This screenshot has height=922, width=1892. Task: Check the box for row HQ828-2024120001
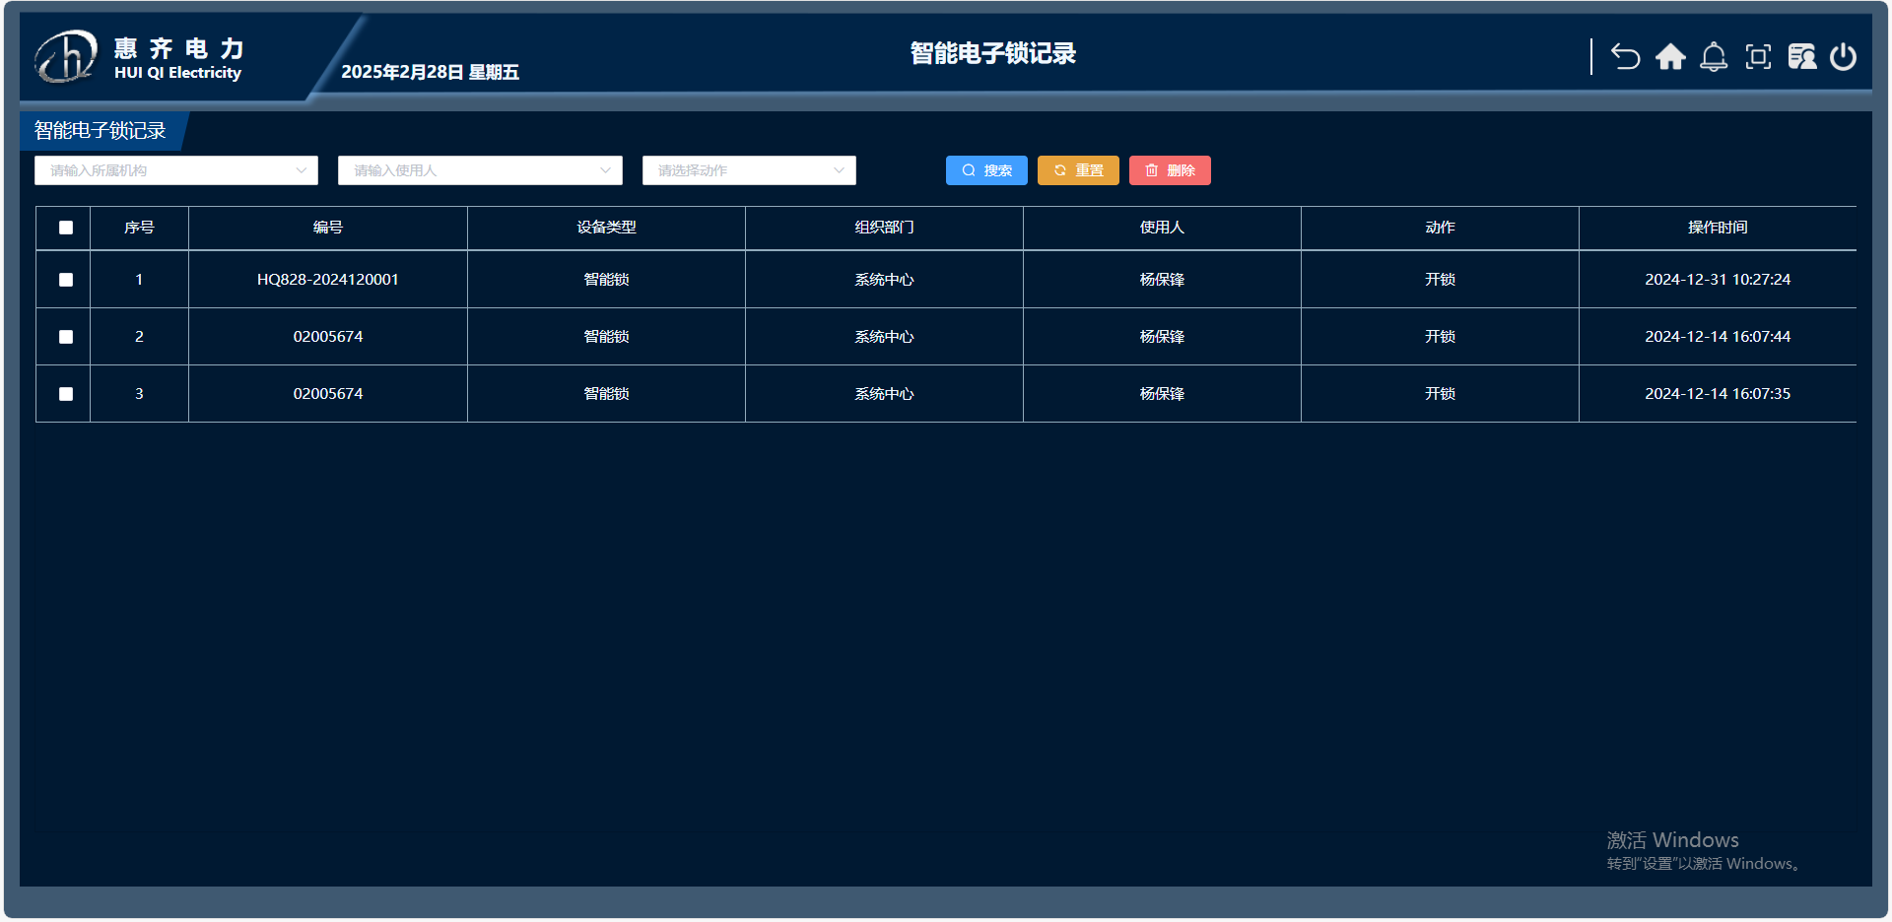point(66,280)
